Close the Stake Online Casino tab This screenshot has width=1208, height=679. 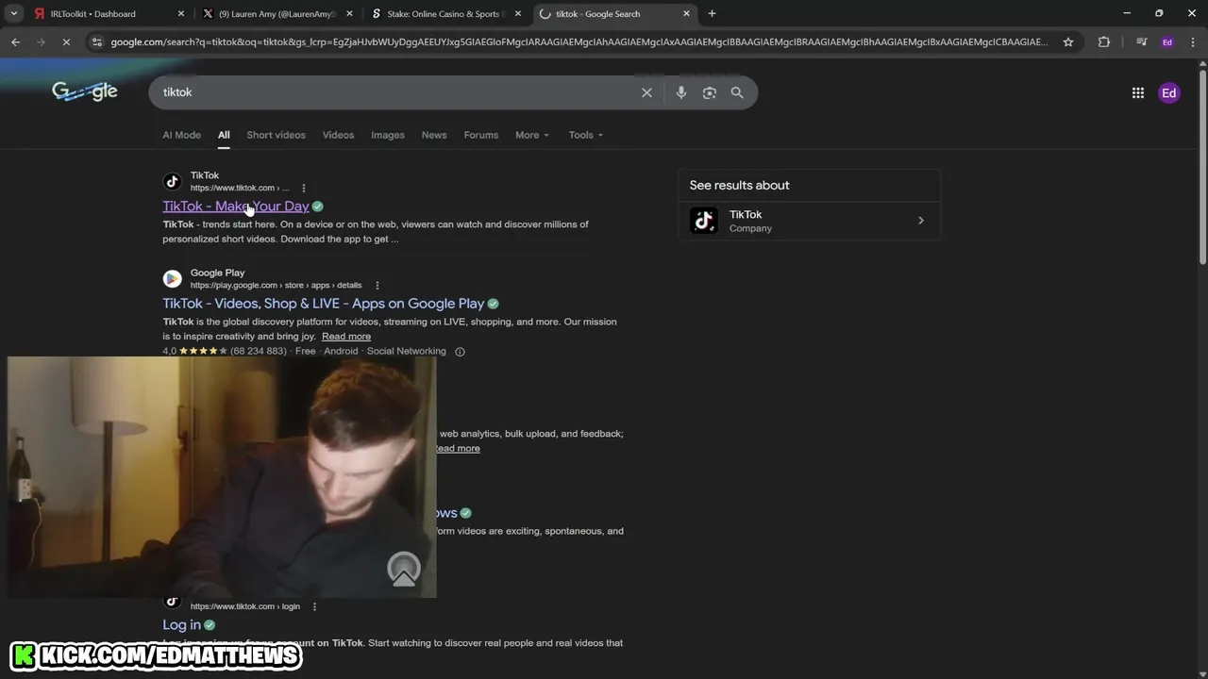click(517, 14)
